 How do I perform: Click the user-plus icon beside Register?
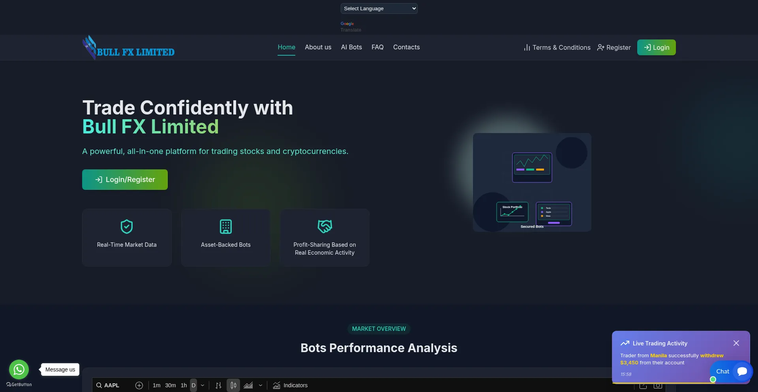click(x=600, y=47)
